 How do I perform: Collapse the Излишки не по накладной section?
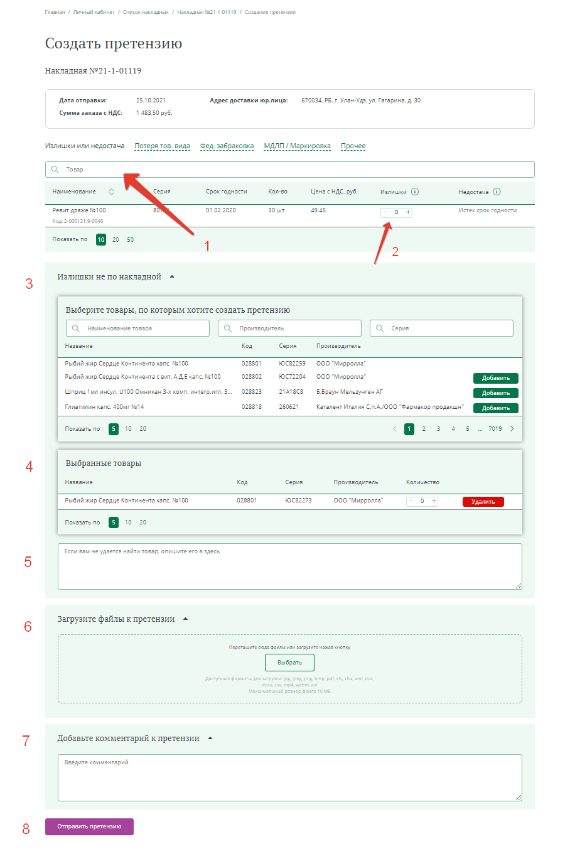tap(172, 277)
